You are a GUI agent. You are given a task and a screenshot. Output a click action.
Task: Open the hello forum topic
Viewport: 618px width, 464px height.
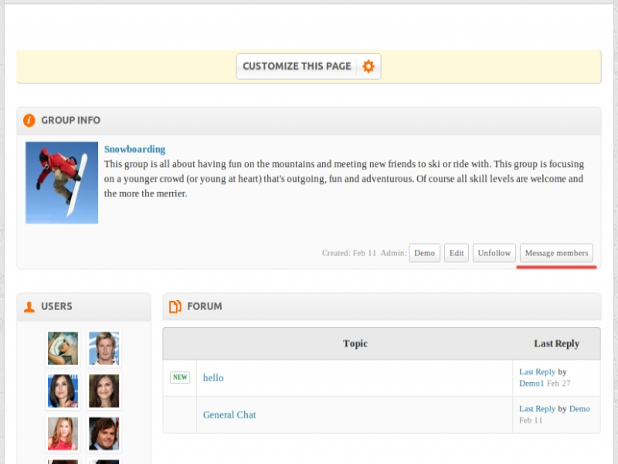213,378
